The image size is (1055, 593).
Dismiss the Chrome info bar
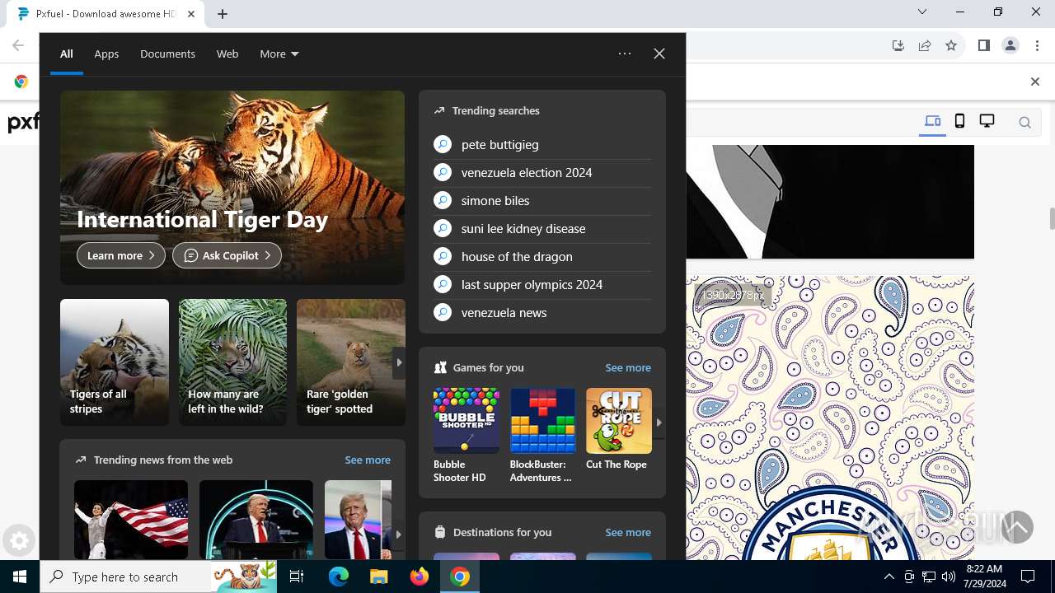[x=1035, y=82]
